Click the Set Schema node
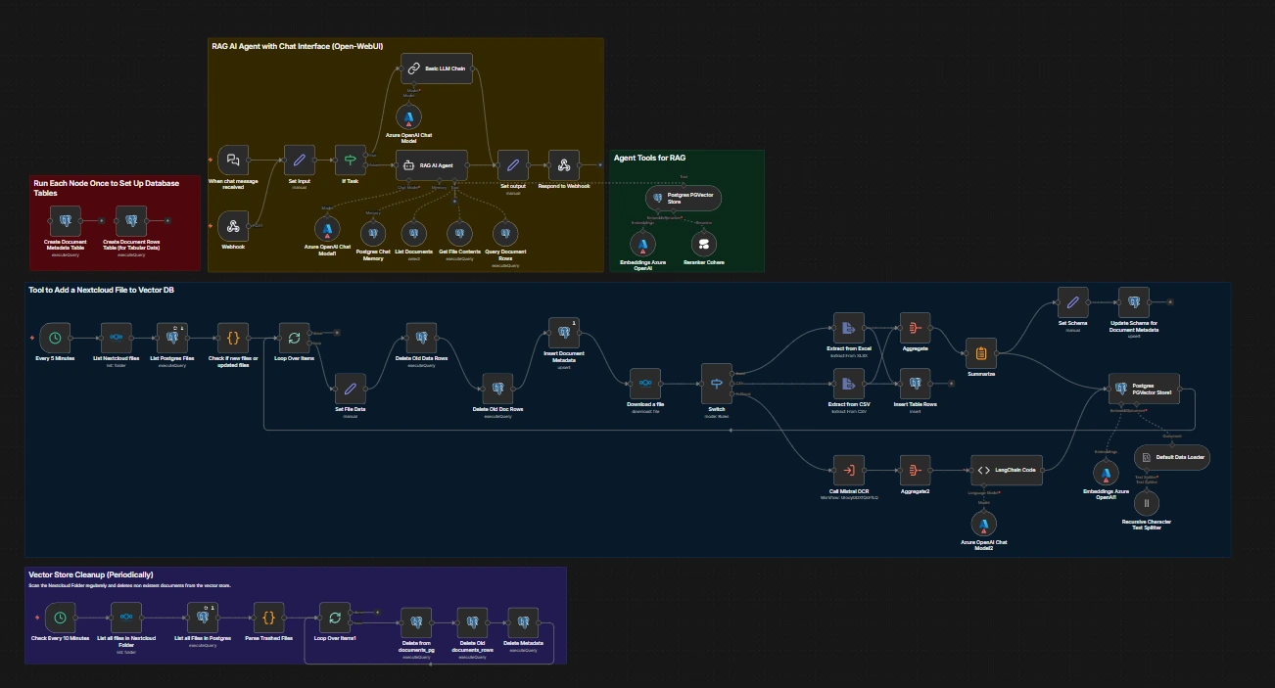Viewport: 1275px width, 688px height. pos(1073,301)
